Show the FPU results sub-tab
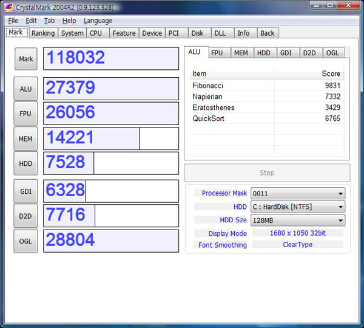This screenshot has height=328, width=364. 219,53
